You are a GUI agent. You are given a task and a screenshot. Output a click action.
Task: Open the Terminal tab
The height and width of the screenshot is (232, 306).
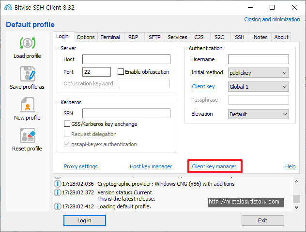coord(110,37)
